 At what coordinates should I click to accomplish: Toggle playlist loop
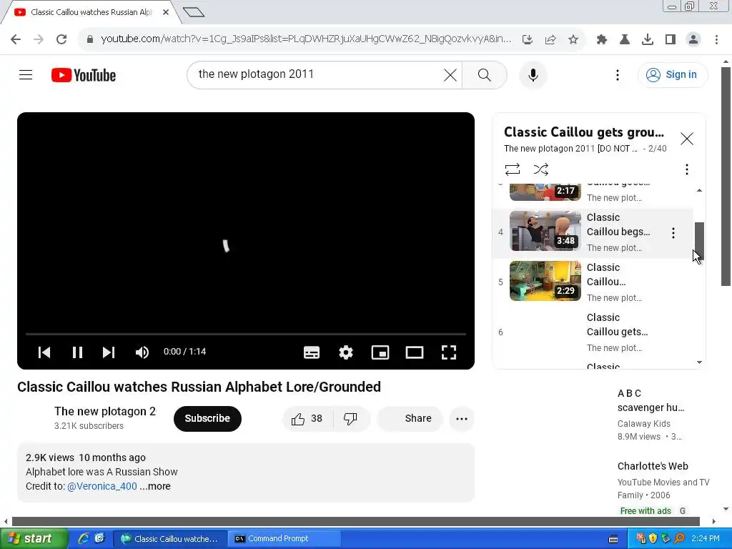pyautogui.click(x=512, y=169)
